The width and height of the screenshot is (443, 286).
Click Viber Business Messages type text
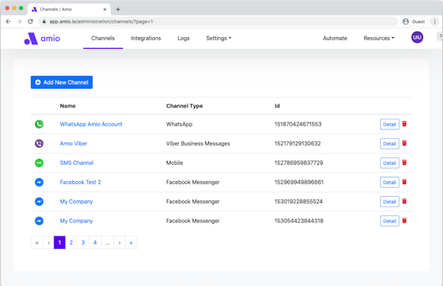point(198,143)
